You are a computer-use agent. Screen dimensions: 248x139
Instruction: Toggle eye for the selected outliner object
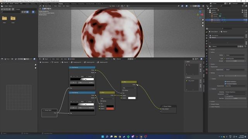coord(244,20)
